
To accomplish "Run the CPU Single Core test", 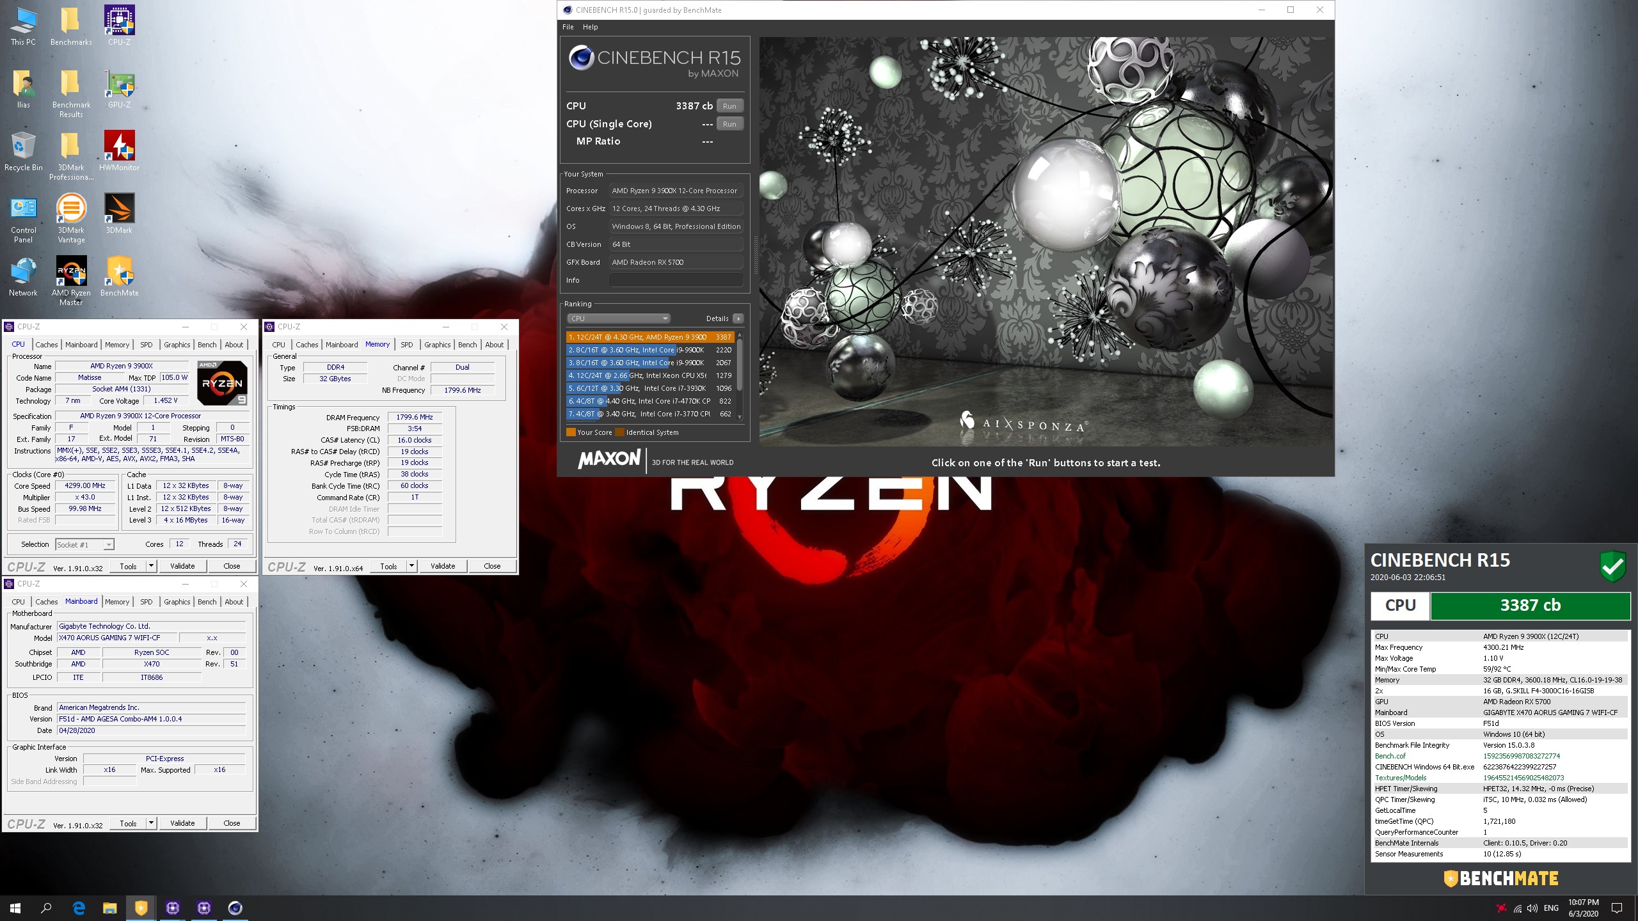I will [x=729, y=124].
